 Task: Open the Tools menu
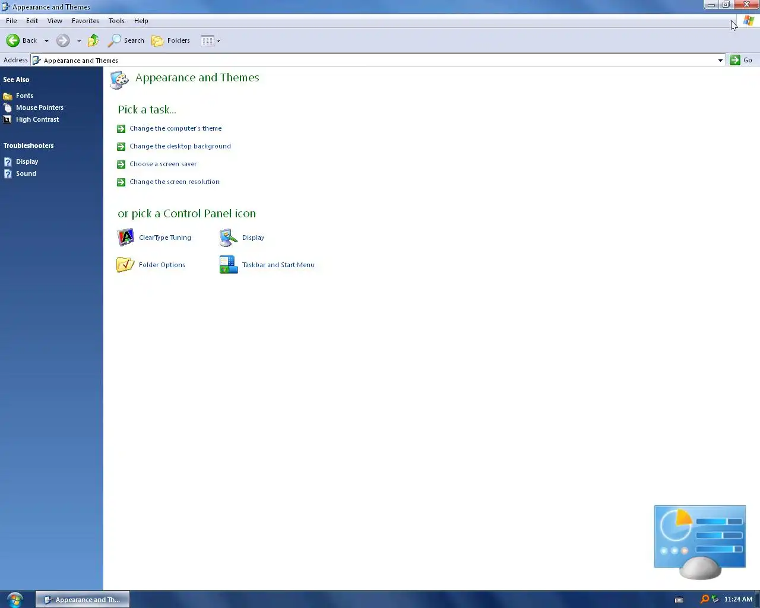pyautogui.click(x=116, y=21)
